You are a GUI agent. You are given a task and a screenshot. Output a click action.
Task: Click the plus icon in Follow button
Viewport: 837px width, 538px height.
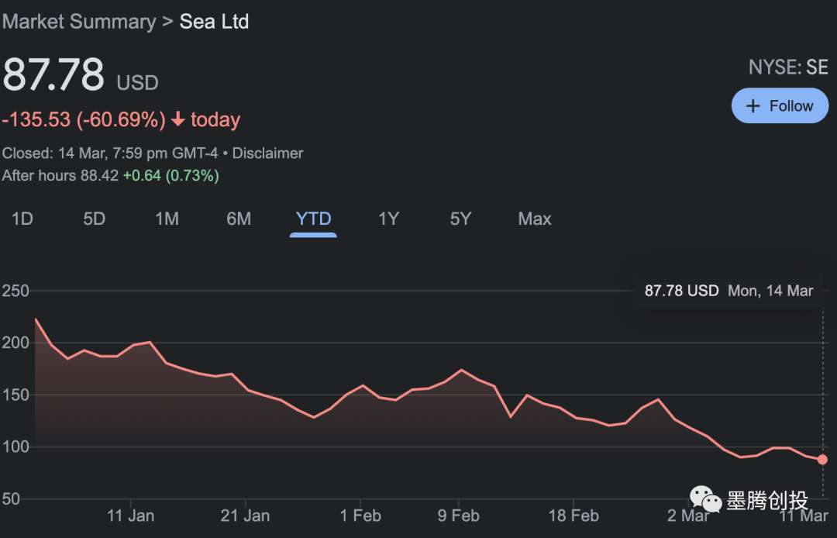[753, 105]
